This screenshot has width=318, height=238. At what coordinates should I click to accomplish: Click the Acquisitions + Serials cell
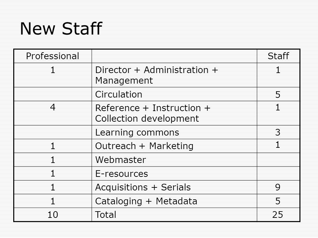174,187
